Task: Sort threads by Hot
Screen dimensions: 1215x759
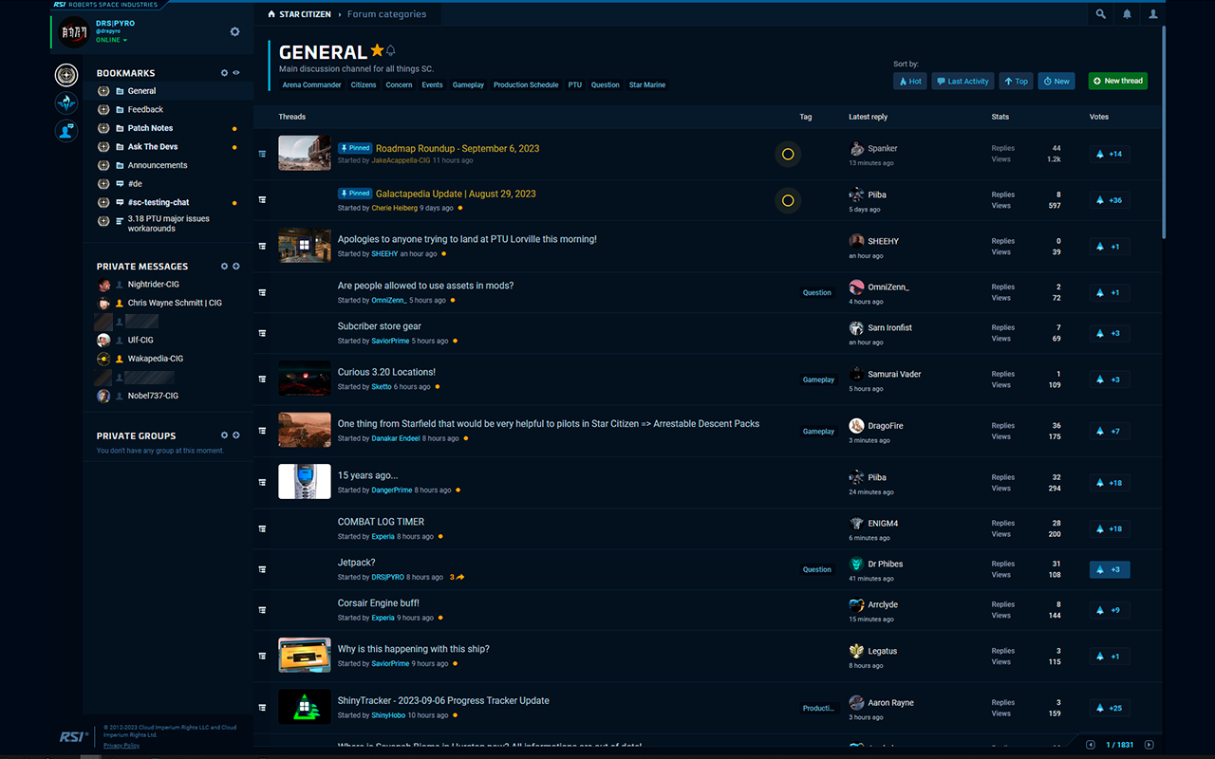Action: [909, 82]
